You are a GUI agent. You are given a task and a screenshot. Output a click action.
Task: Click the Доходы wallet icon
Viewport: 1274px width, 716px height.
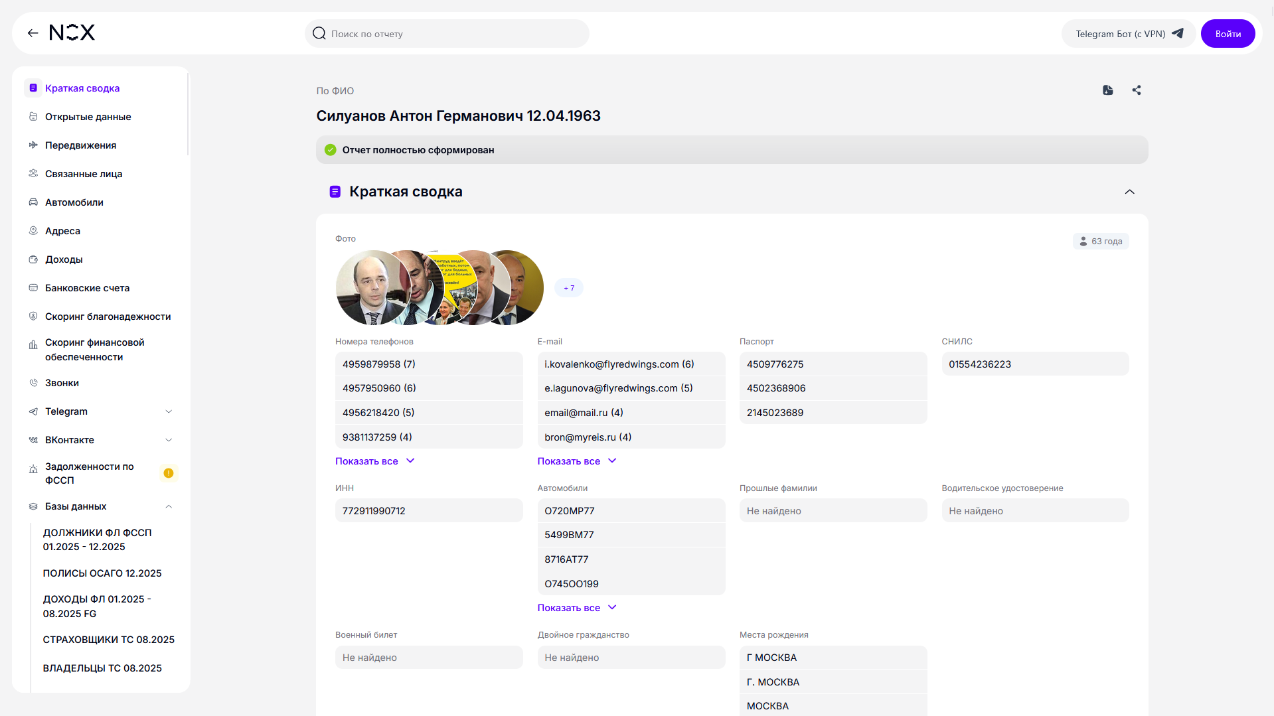(x=33, y=259)
